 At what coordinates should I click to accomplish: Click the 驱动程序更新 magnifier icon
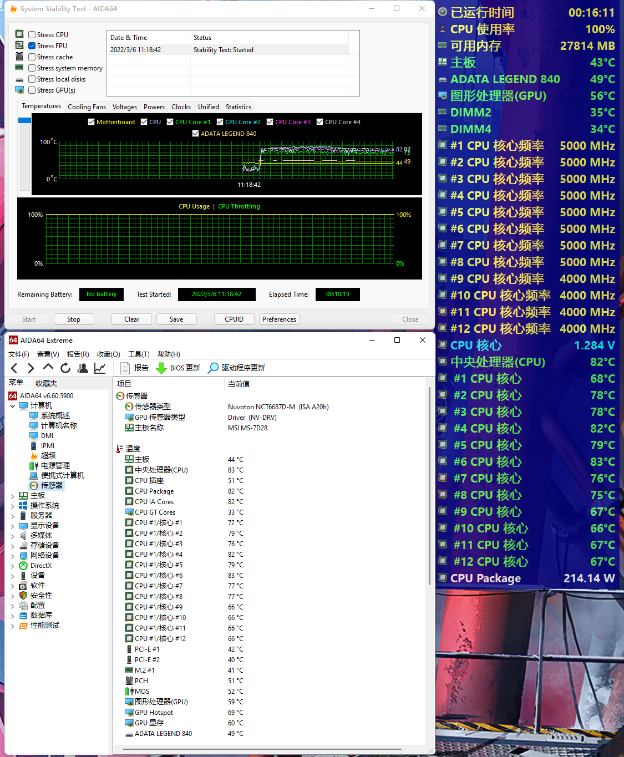pyautogui.click(x=213, y=368)
